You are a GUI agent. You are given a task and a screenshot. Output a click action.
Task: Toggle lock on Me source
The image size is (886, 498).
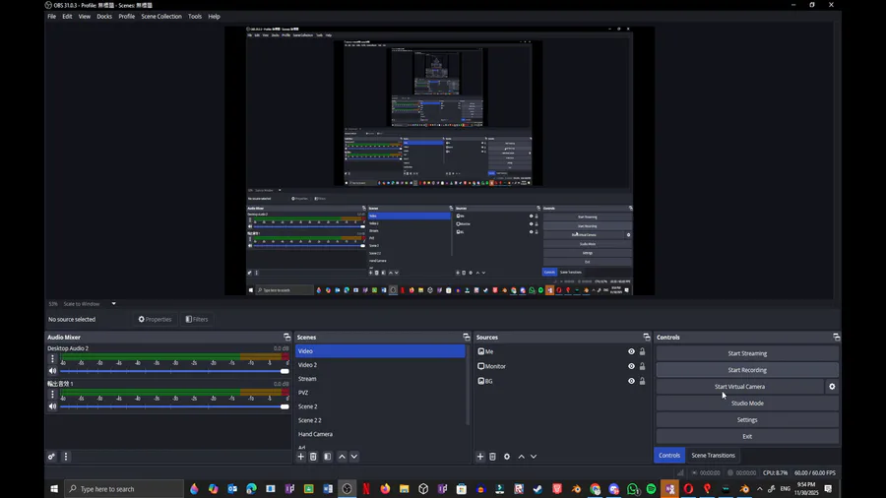click(642, 351)
